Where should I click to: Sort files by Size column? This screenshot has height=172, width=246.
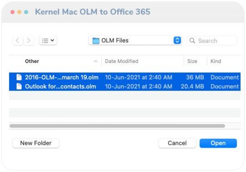pos(192,61)
